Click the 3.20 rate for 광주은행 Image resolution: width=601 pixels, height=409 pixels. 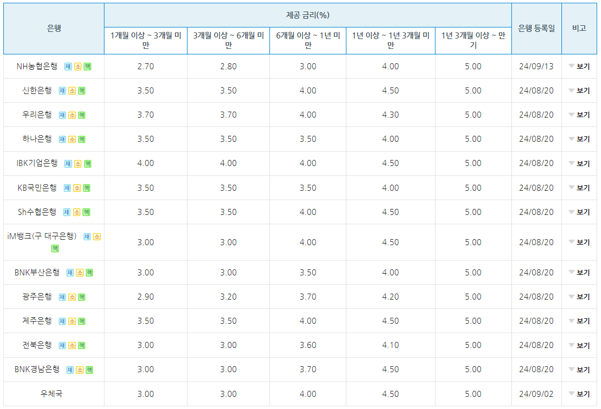[x=228, y=297]
